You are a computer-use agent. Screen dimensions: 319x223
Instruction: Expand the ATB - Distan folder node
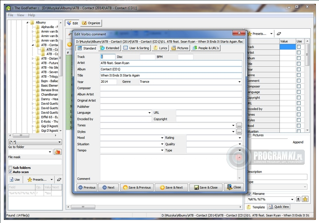click(33, 59)
